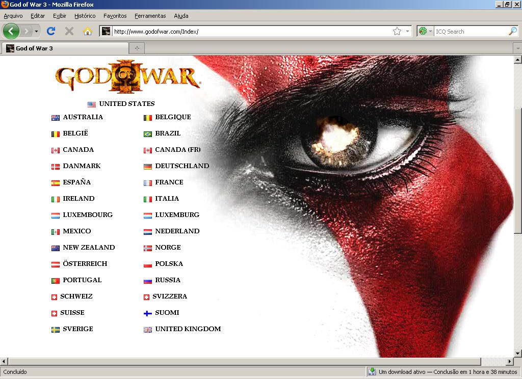Click the vertical scrollbar down arrow
This screenshot has width=522, height=379.
pyautogui.click(x=517, y=353)
